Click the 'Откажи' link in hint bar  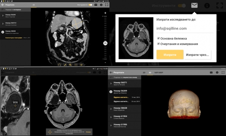(x=89, y=132)
